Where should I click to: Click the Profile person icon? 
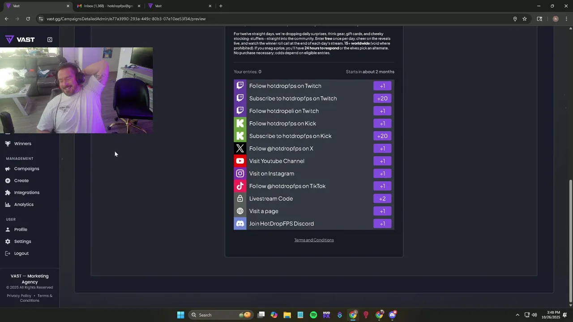(8, 229)
